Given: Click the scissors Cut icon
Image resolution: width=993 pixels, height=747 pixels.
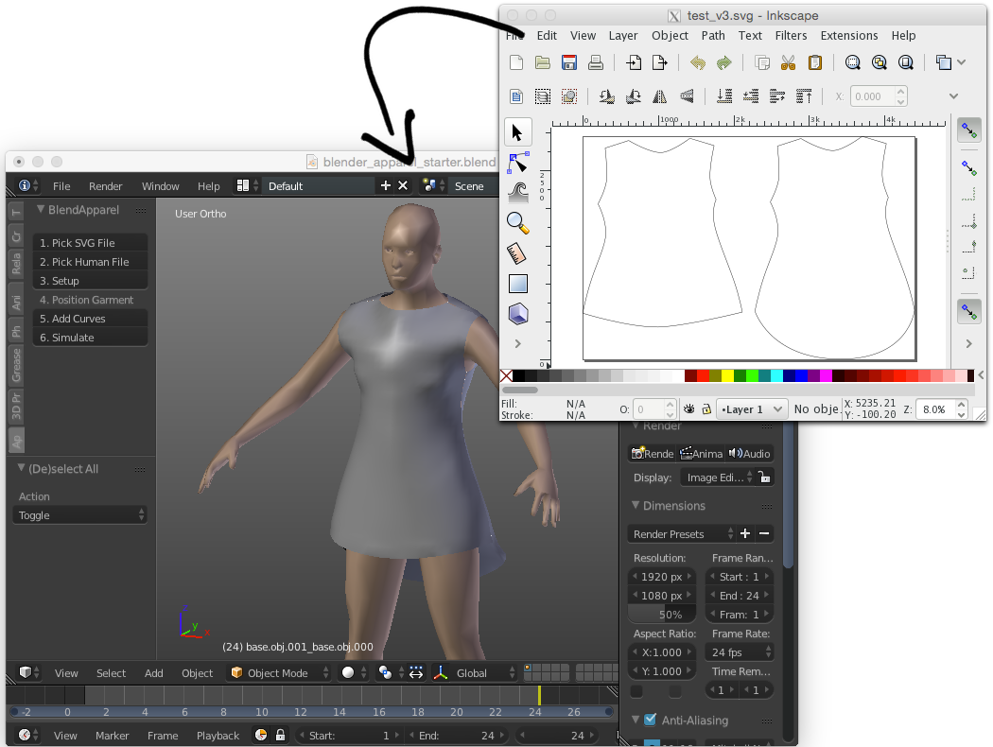Looking at the screenshot, I should coord(788,63).
